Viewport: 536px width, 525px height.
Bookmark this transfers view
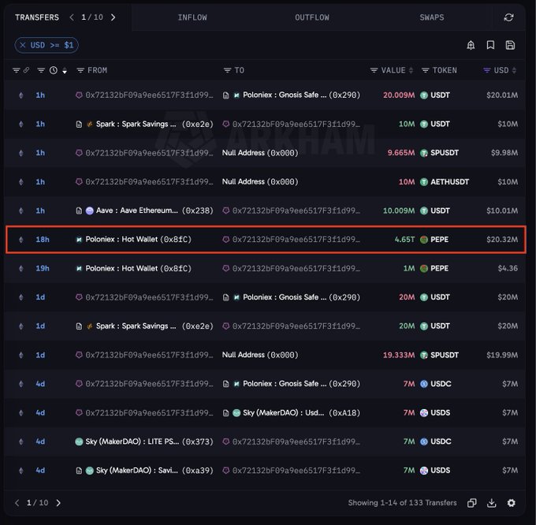click(490, 45)
